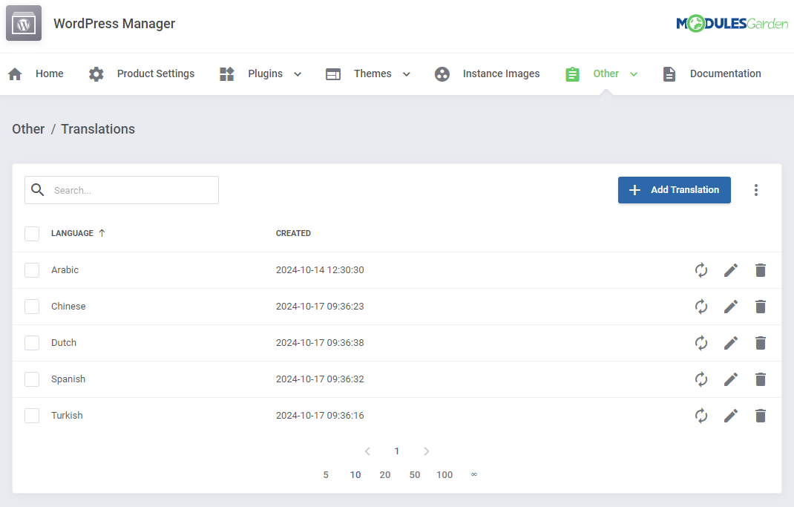794x507 pixels.
Task: Show 10 entries per page
Action: [x=355, y=475]
